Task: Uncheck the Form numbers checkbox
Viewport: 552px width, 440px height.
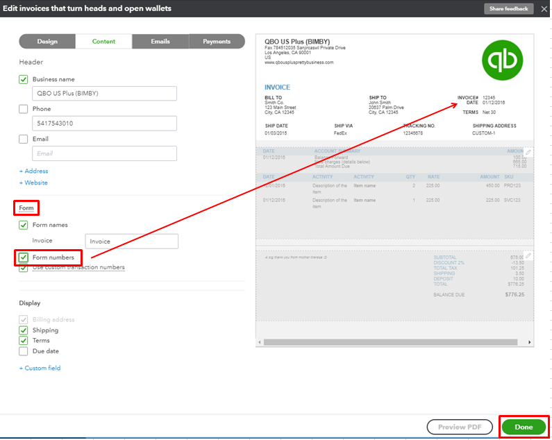Action: (x=23, y=257)
